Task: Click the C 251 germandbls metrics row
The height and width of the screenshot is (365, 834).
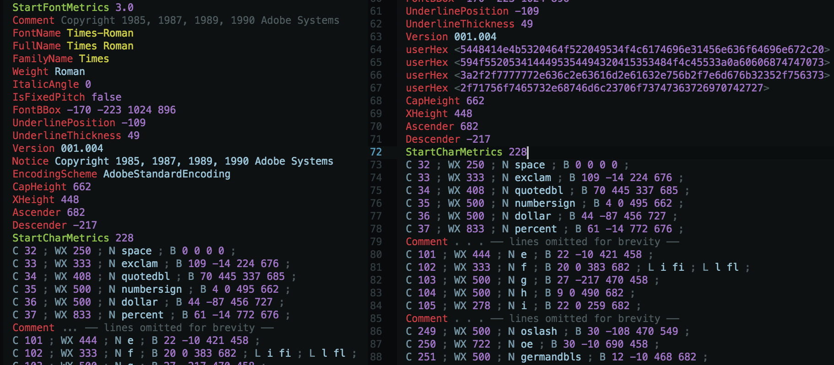Action: tap(557, 357)
